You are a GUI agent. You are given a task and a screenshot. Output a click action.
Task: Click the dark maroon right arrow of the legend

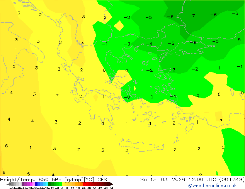(x=111, y=184)
